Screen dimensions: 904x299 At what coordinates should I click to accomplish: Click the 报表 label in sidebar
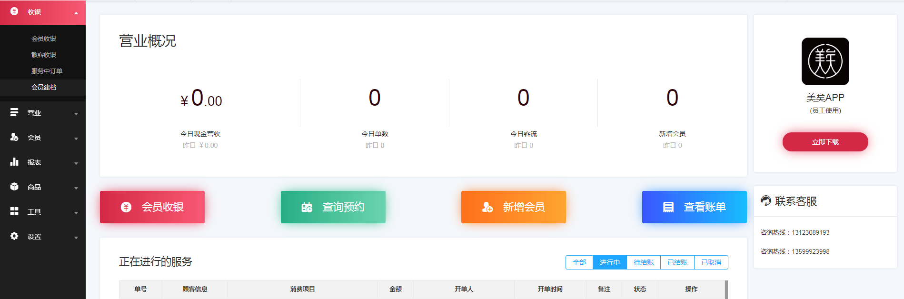coord(34,162)
